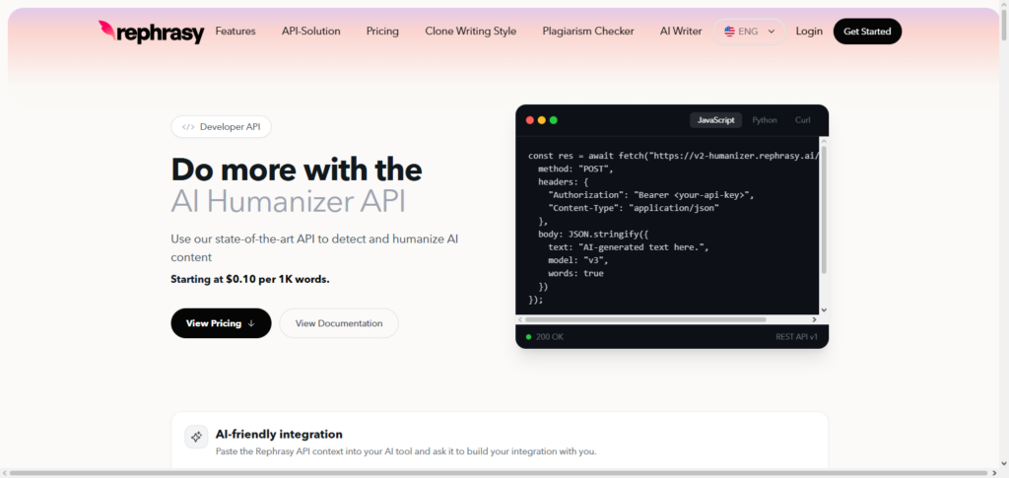
Task: Click the View Pricing button
Action: click(221, 323)
